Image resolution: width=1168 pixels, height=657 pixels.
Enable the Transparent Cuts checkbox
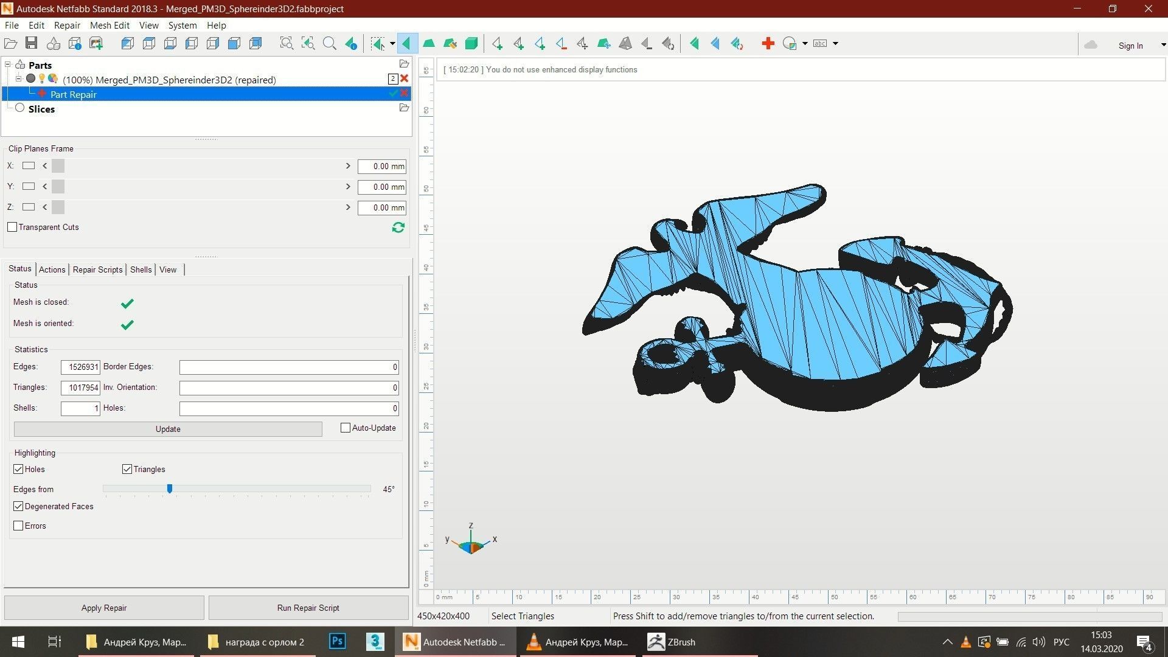tap(12, 227)
